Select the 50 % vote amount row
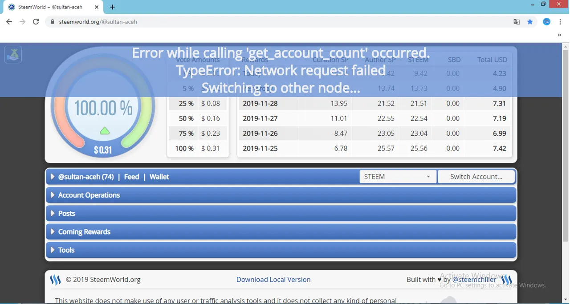This screenshot has width=570, height=304. [198, 118]
